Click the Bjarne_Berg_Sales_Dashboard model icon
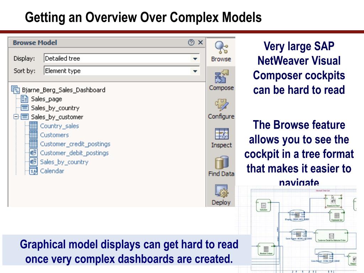The height and width of the screenshot is (273, 364). 16,90
